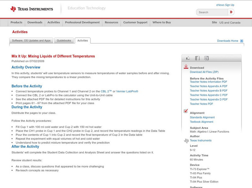
Task: Click the red Activities page heading
Action: point(20,32)
